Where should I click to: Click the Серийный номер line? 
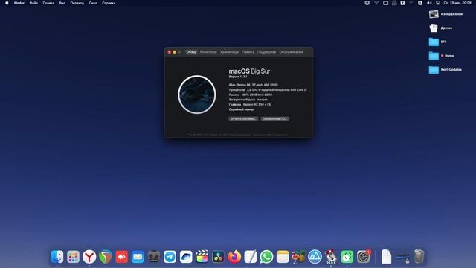241,109
